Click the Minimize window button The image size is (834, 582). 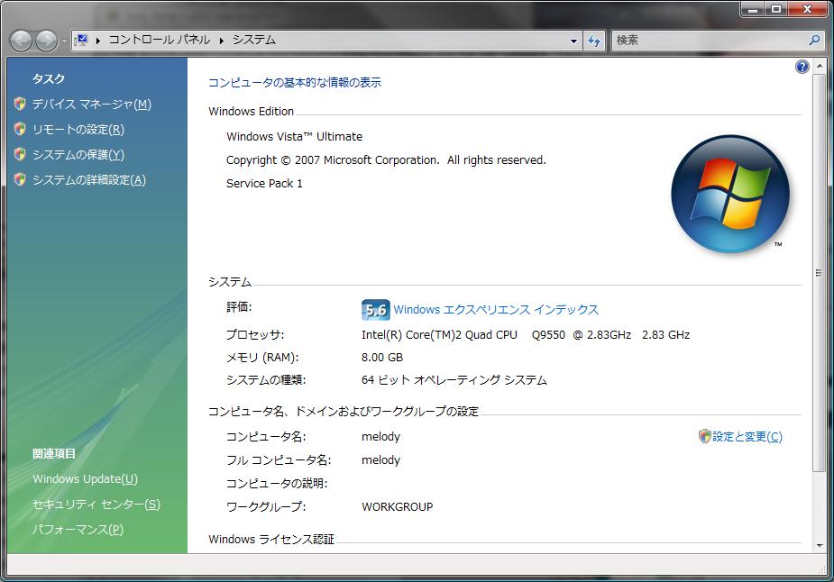click(753, 9)
